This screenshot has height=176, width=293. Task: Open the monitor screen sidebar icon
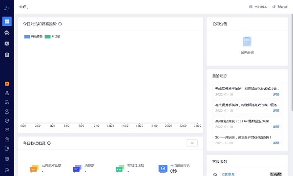pyautogui.click(x=7, y=130)
